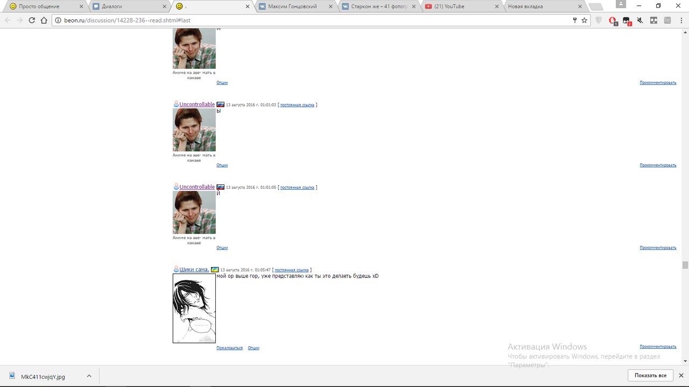Open the saved password key icon

click(x=575, y=20)
